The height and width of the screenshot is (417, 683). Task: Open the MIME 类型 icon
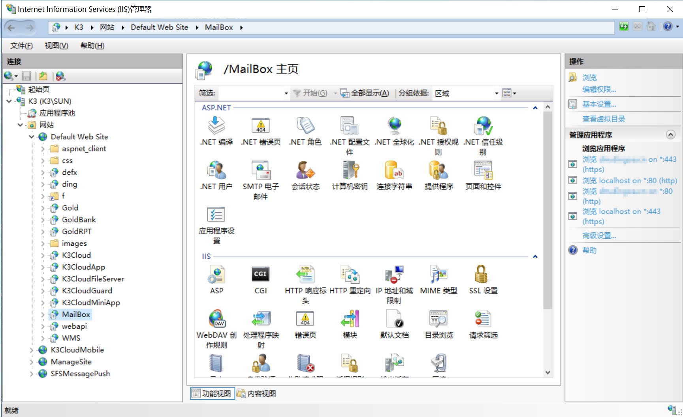(x=438, y=275)
